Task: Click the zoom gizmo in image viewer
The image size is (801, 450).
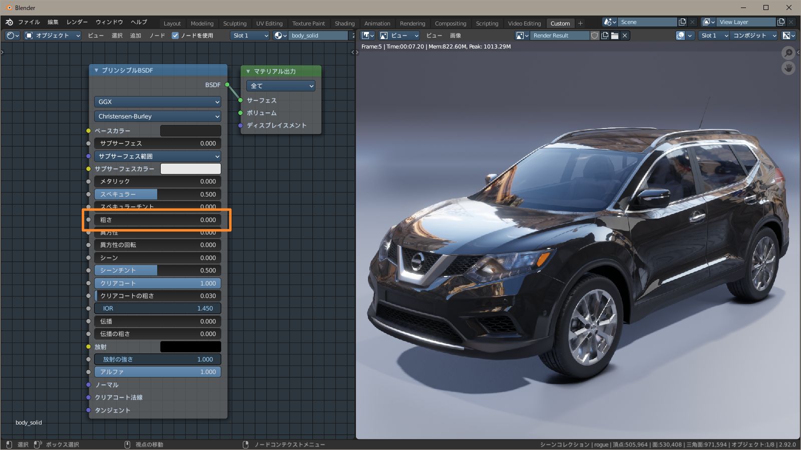Action: click(788, 52)
